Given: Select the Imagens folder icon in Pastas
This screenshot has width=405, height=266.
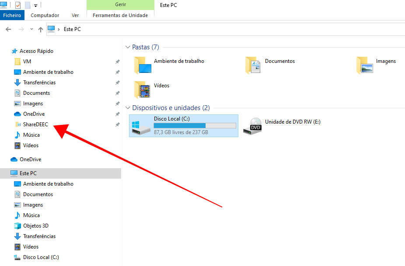Looking at the screenshot, I should pyautogui.click(x=364, y=65).
